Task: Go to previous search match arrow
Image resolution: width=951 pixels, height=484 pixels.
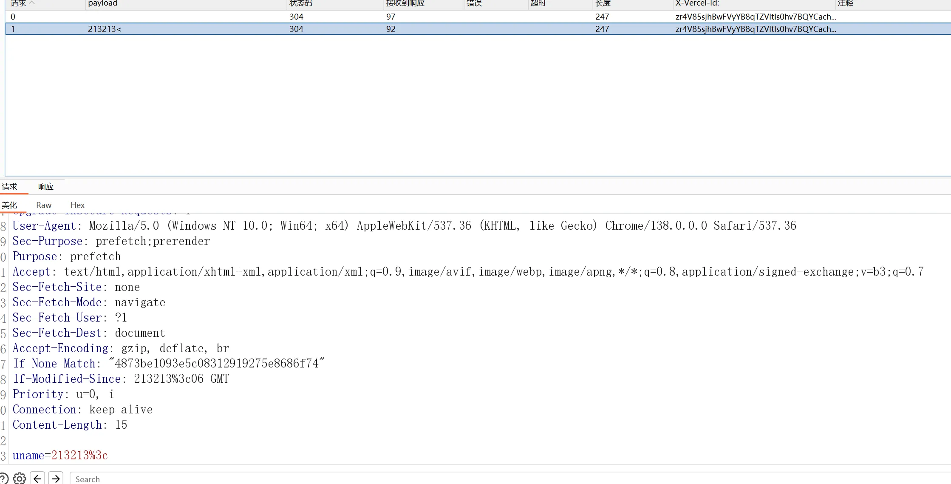Action: coord(37,478)
